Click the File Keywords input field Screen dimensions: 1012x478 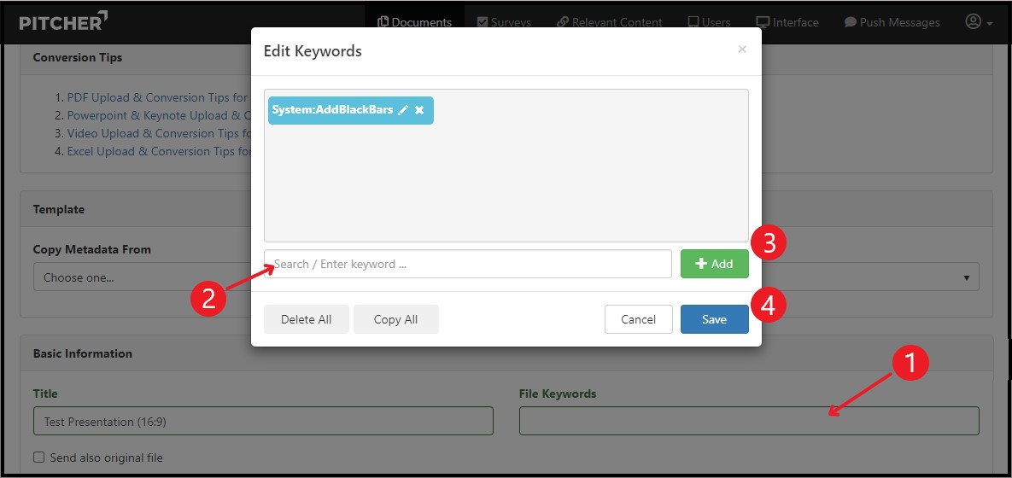coord(748,421)
